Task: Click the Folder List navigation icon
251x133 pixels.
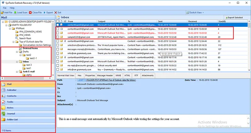Action: [x=3, y=120]
